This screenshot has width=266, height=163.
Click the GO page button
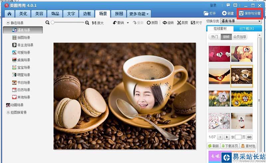click(249, 137)
